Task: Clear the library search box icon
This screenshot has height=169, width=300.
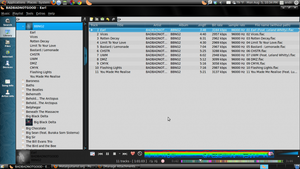Action: click(x=18, y=19)
